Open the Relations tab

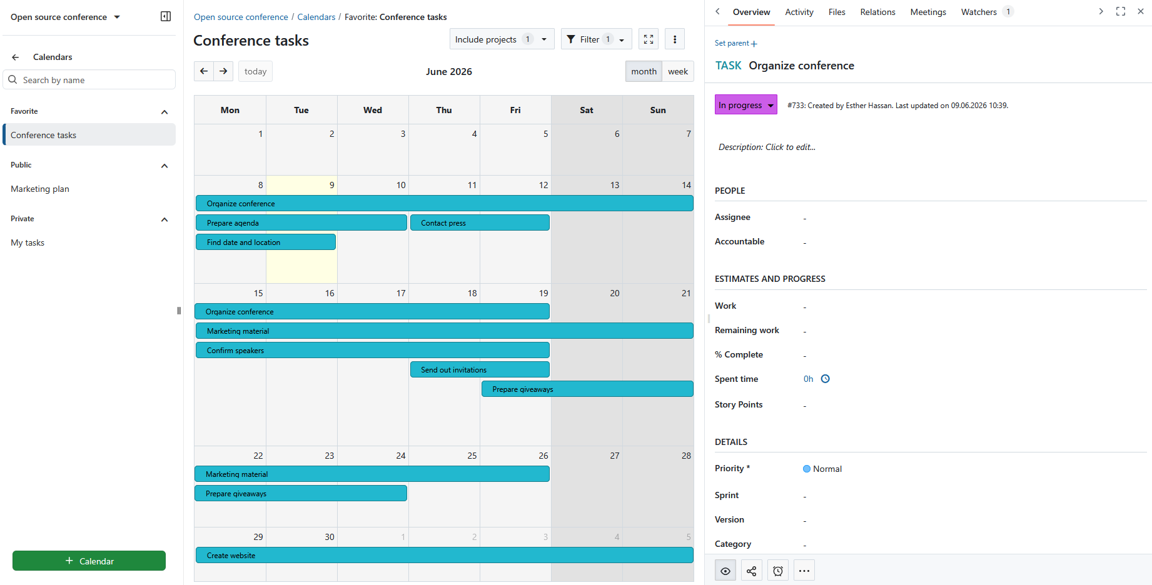coord(877,12)
